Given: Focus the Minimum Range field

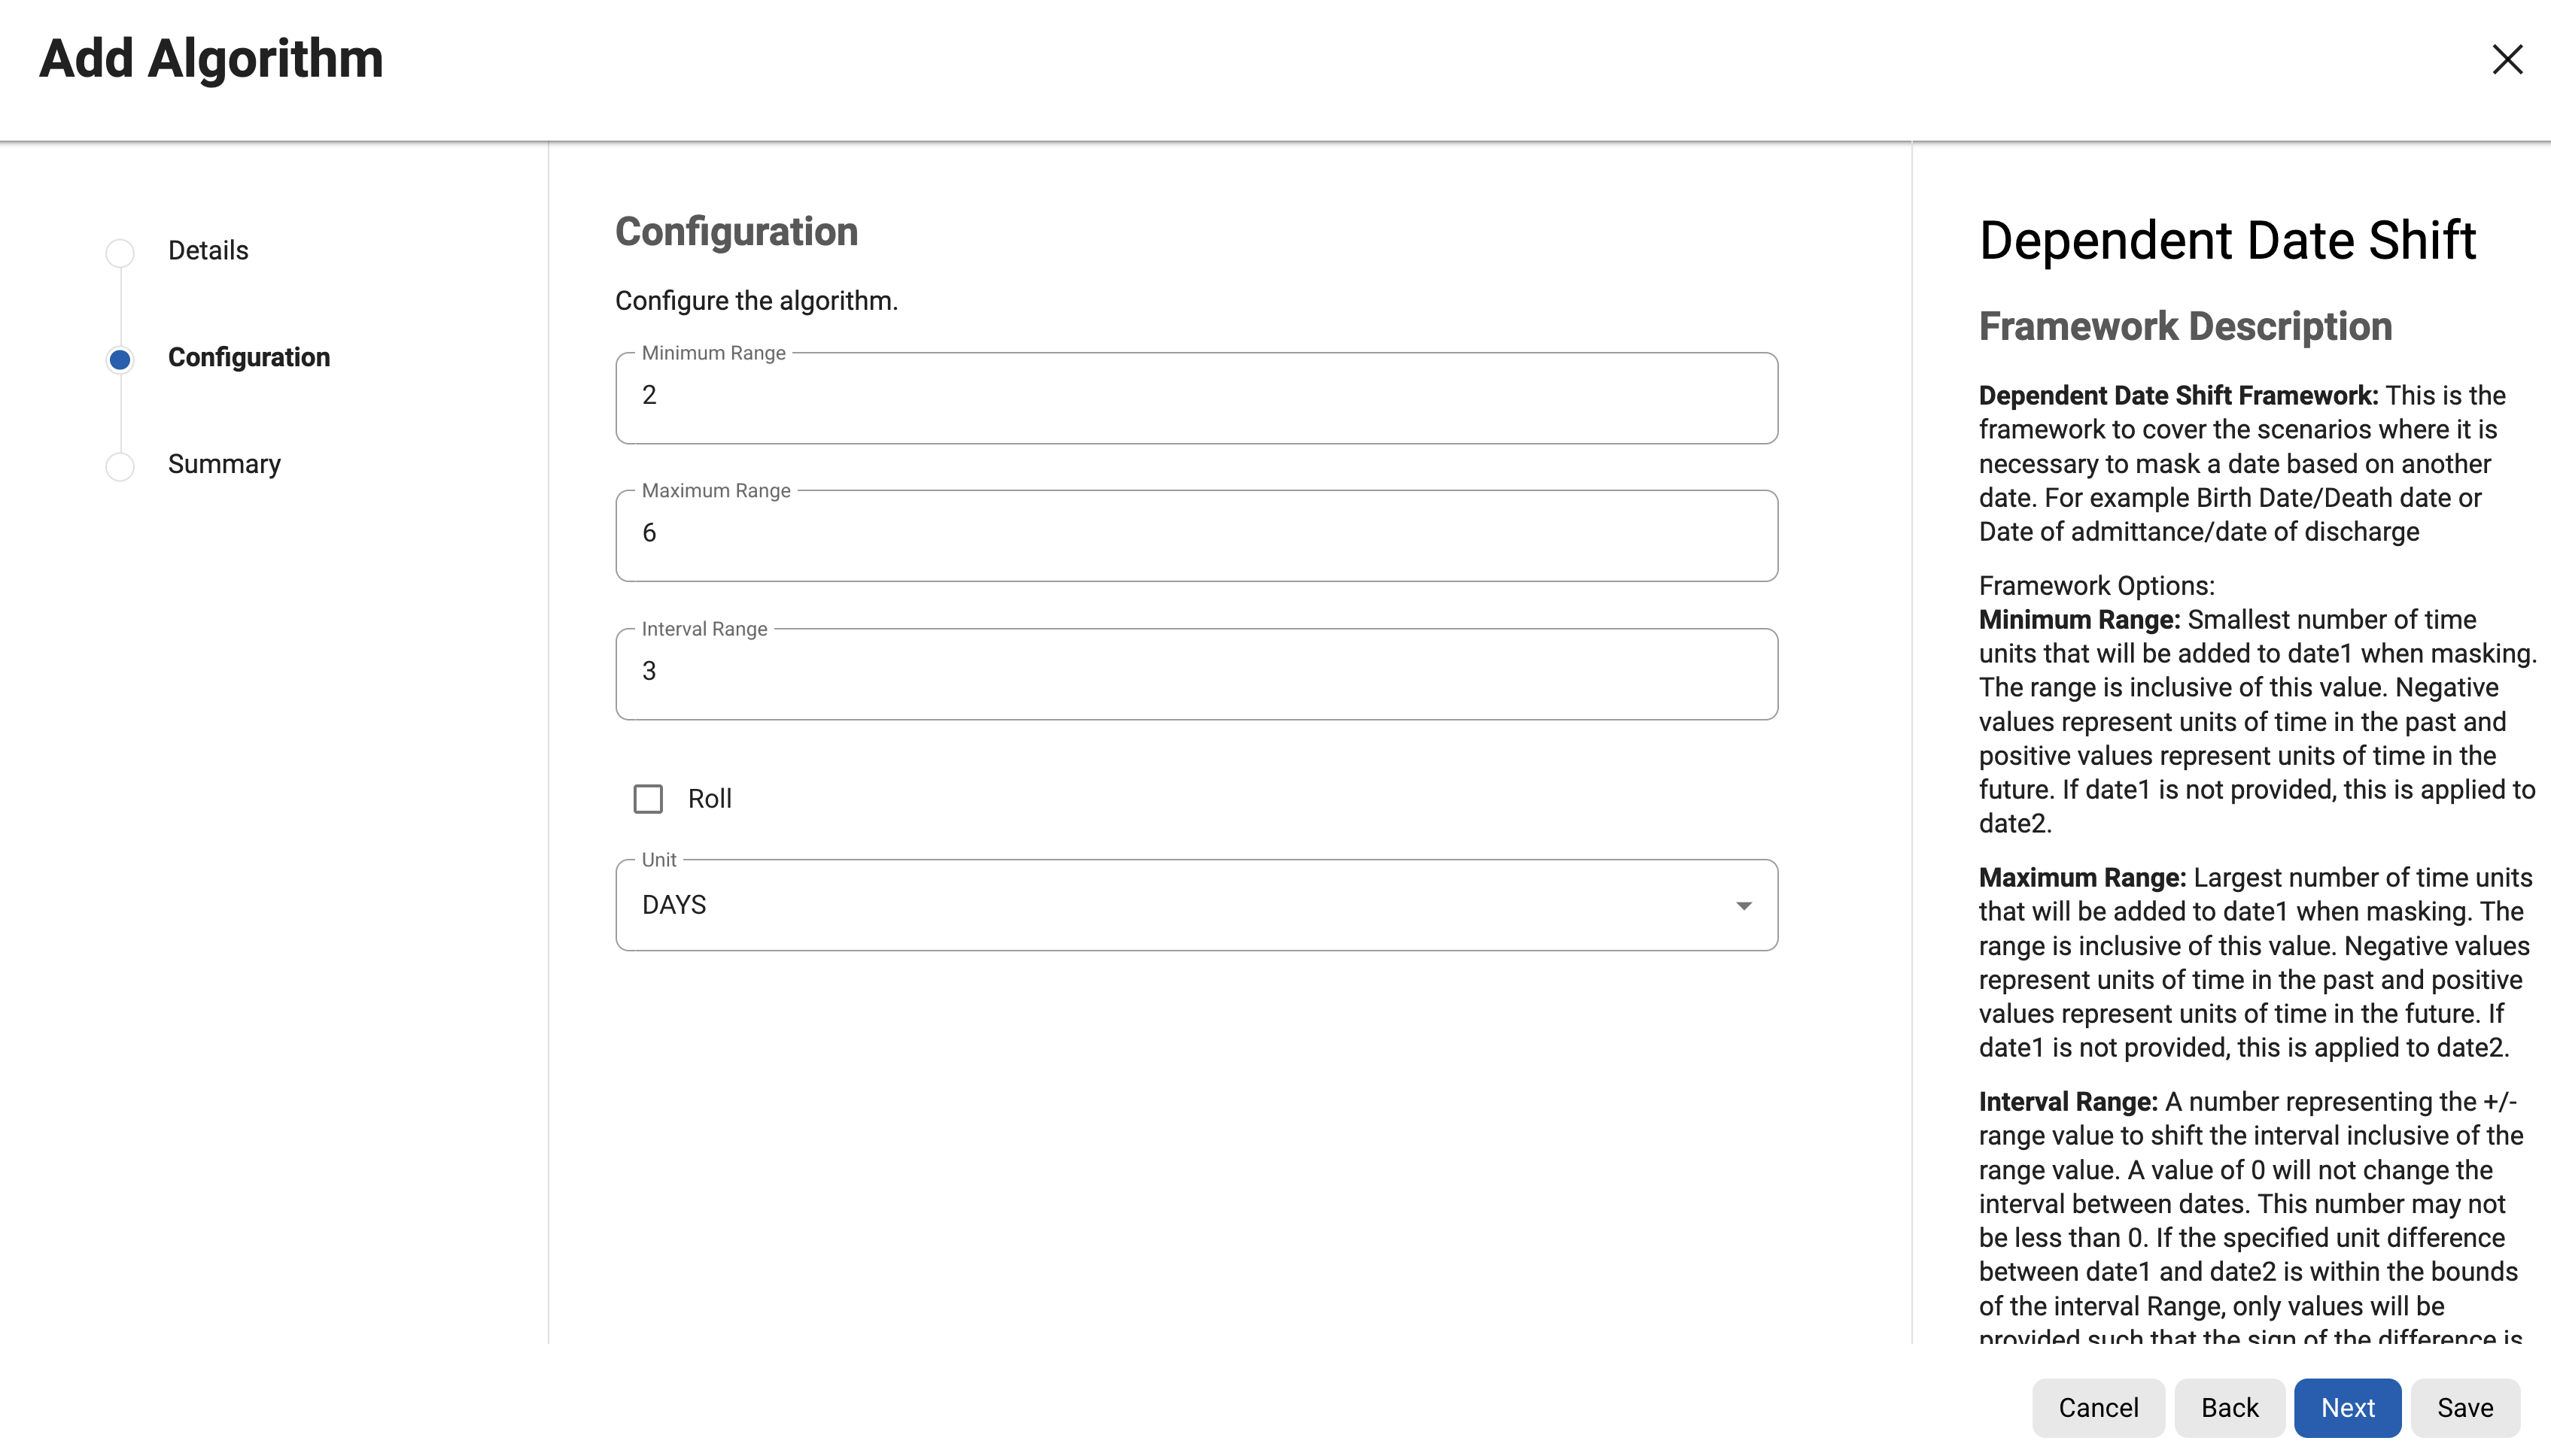Looking at the screenshot, I should (x=1196, y=397).
